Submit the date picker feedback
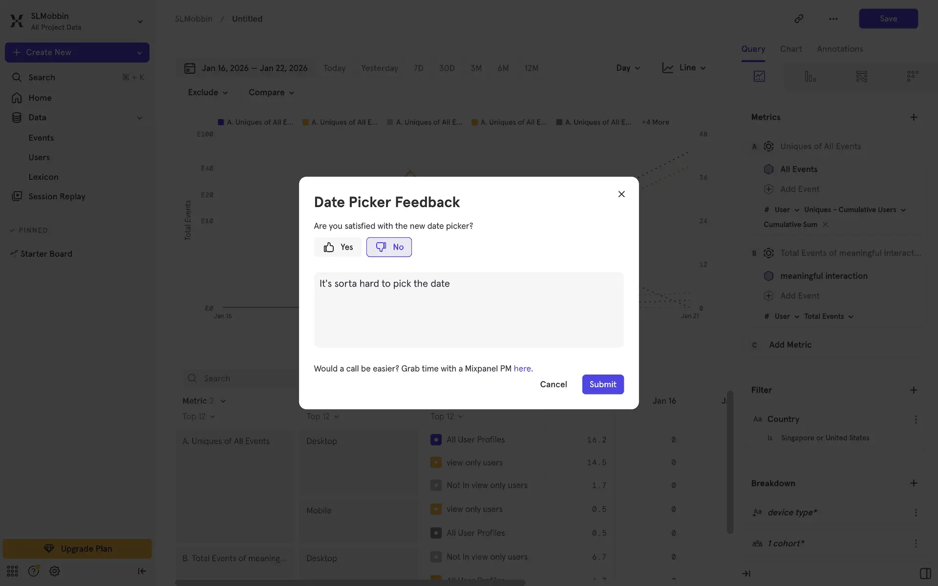938x586 pixels. 602,384
